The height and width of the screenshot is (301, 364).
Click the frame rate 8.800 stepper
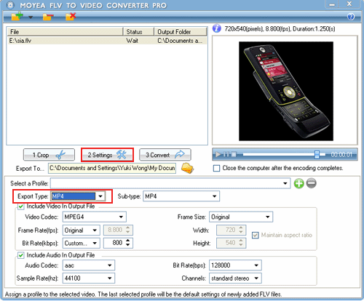click(118, 230)
